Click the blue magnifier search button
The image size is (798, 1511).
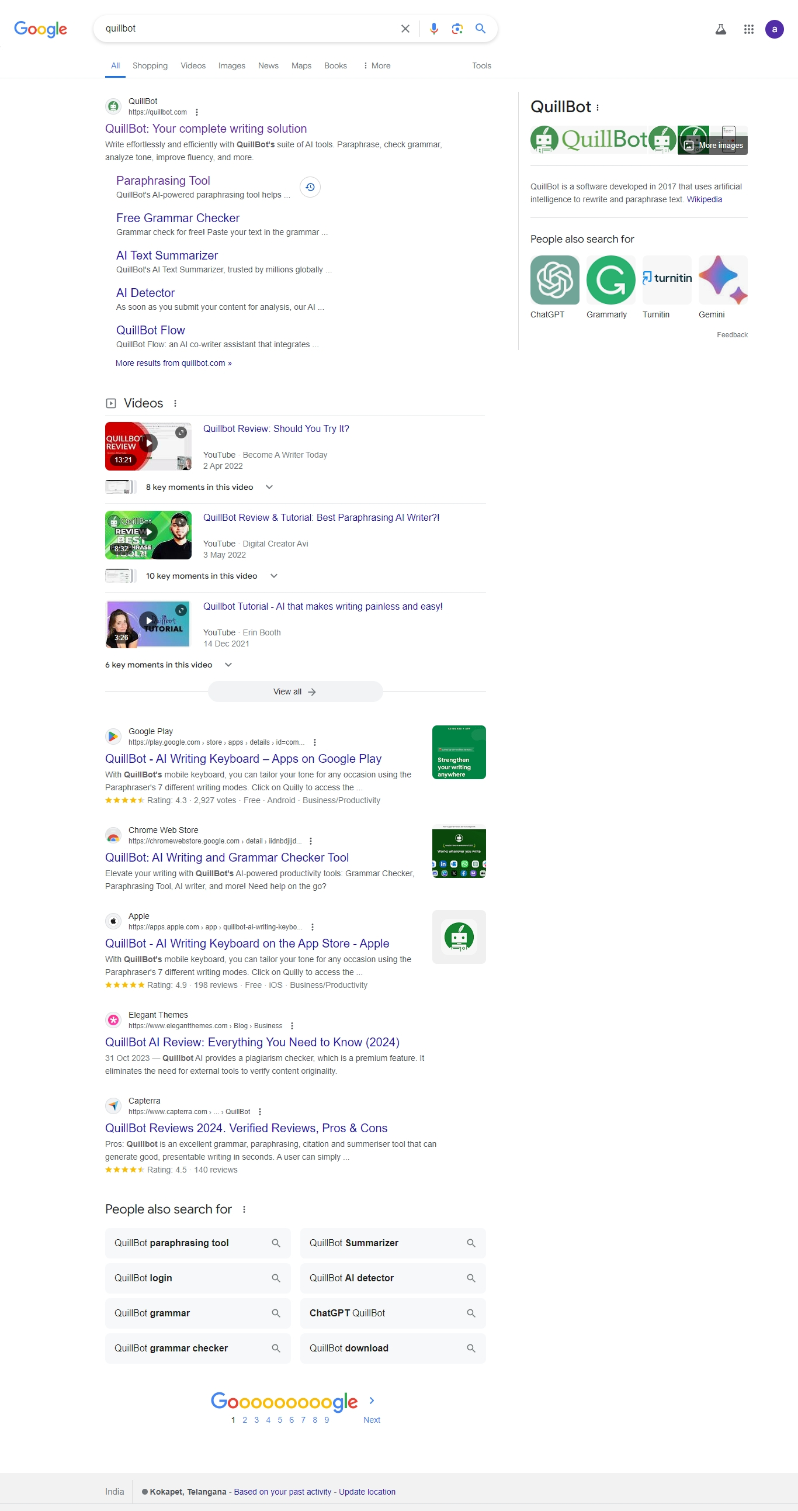point(480,29)
